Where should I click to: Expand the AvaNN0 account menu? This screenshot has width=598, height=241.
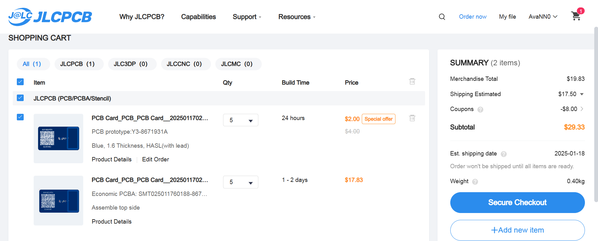coord(543,17)
